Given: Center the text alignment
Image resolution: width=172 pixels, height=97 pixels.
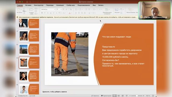Looking at the screenshot, I should click(x=79, y=13).
